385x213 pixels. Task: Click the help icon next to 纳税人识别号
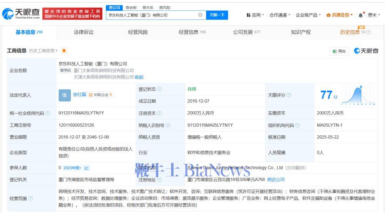pos(168,125)
